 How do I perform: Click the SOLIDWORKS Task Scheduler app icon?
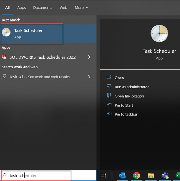pyautogui.click(x=4, y=57)
